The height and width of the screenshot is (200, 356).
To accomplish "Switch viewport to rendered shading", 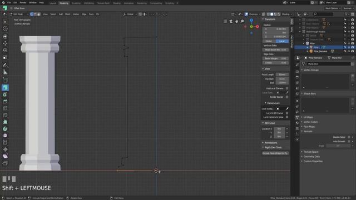I will click(279, 14).
